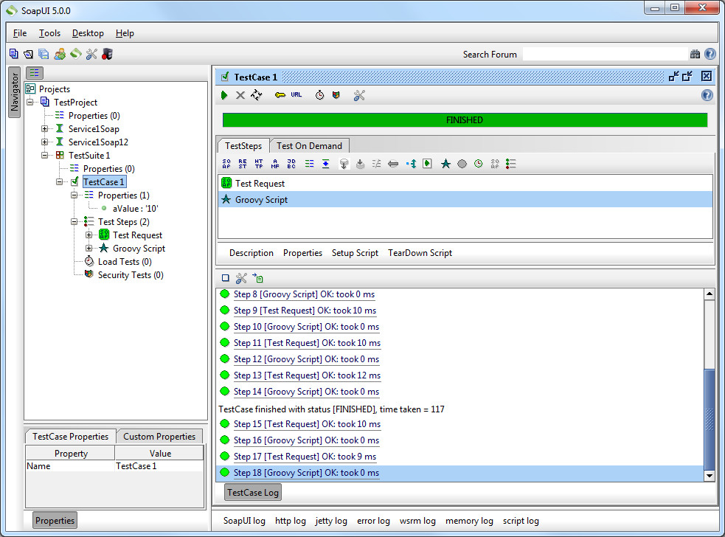Click the proxy server icon in main toolbar
The width and height of the screenshot is (725, 537).
coord(107,54)
